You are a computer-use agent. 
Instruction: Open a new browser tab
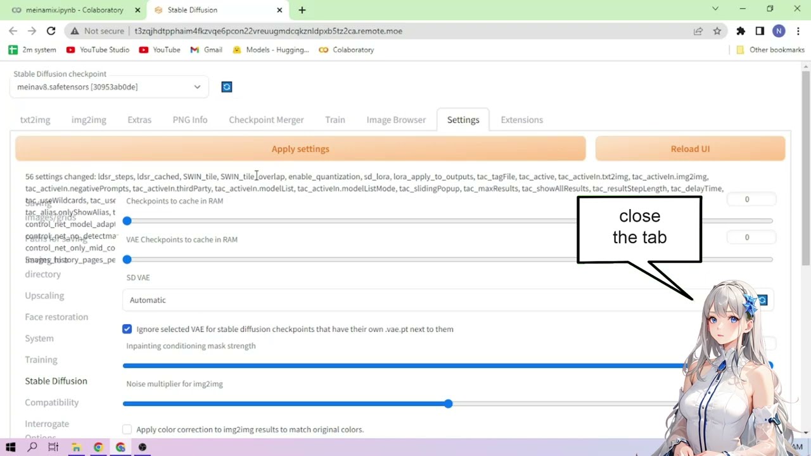pyautogui.click(x=302, y=10)
